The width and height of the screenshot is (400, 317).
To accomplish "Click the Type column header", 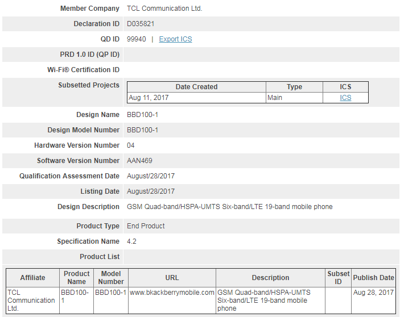I will (294, 87).
